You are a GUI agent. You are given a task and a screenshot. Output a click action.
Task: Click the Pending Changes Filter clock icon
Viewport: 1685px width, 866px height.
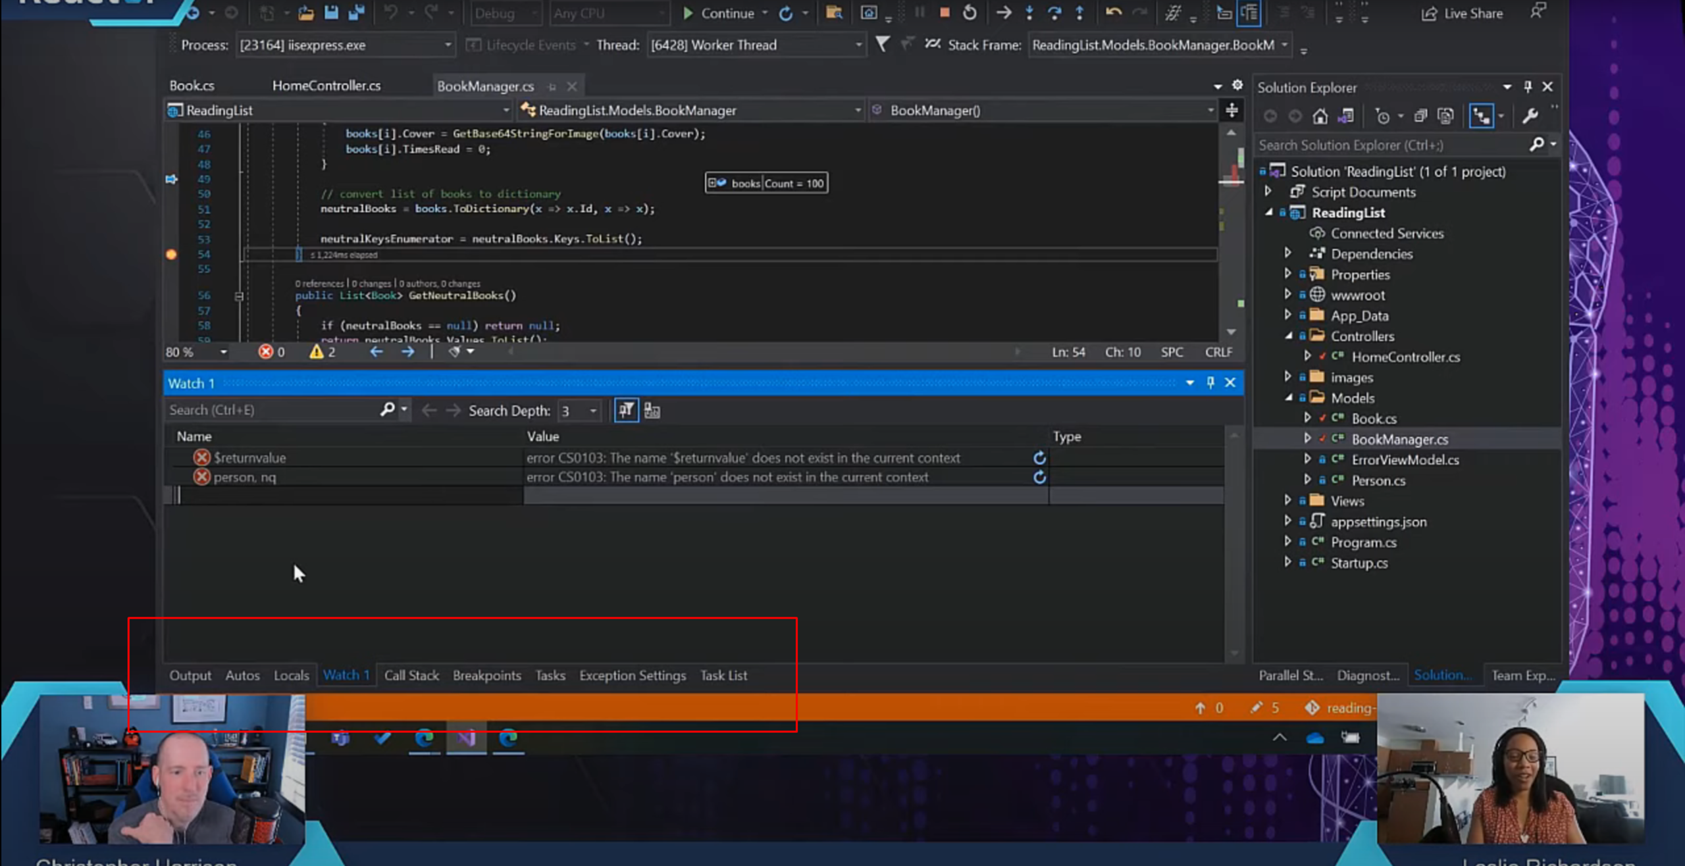1383,116
